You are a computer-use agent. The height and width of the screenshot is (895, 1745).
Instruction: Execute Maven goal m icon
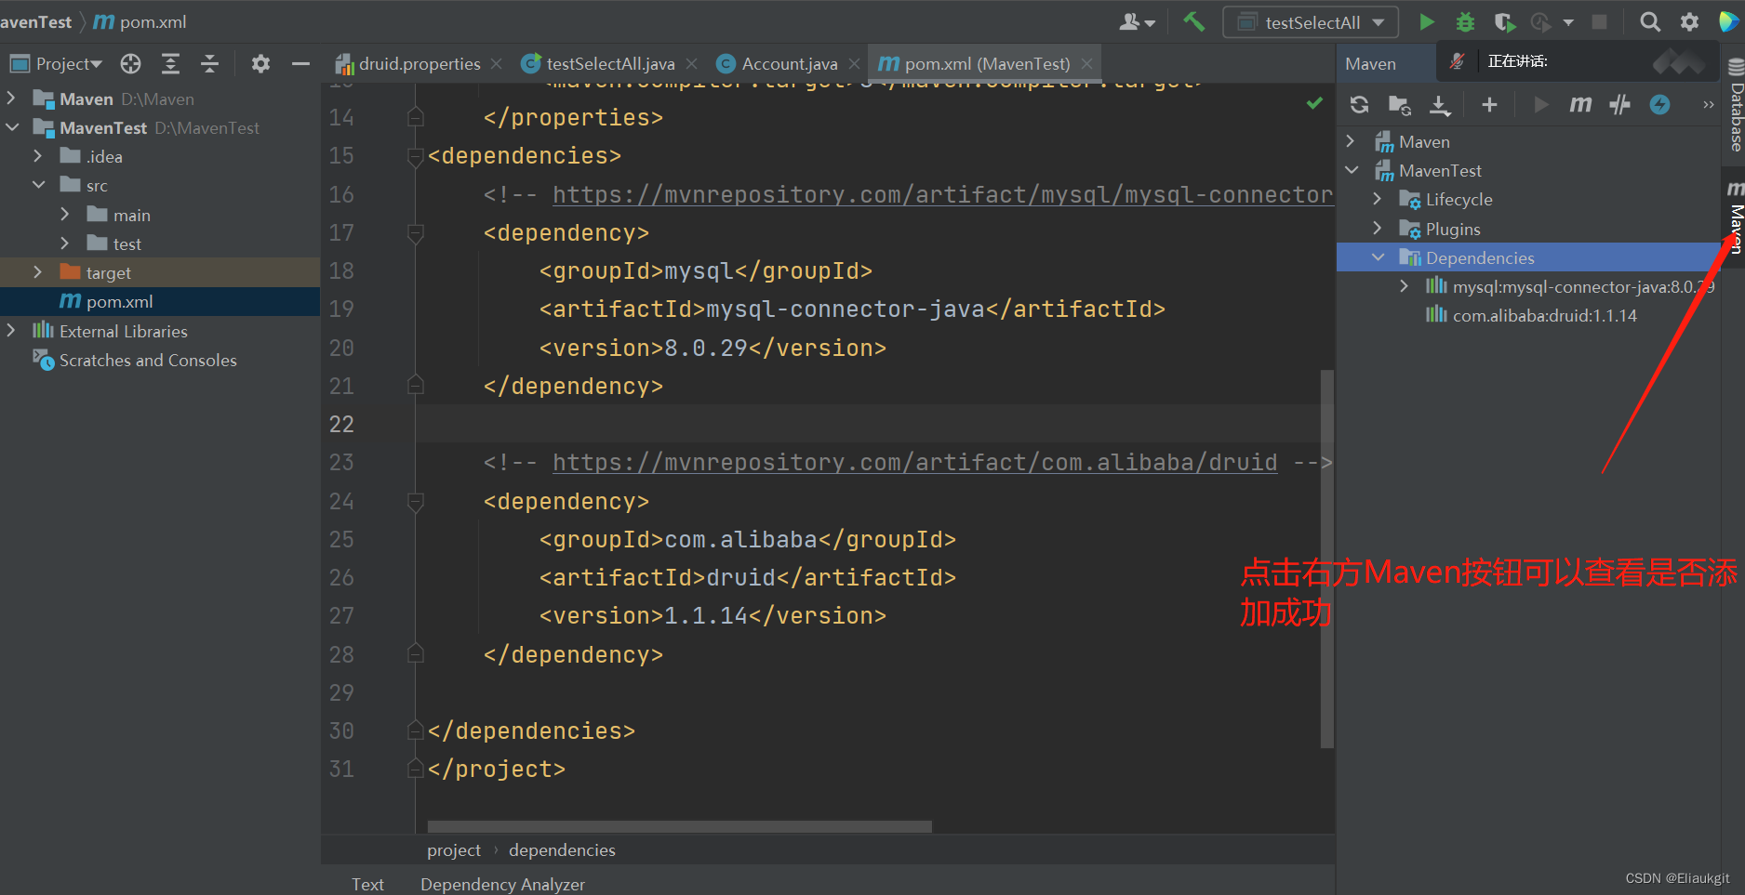[x=1580, y=104]
